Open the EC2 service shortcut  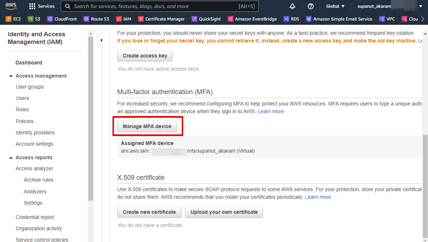click(x=13, y=19)
